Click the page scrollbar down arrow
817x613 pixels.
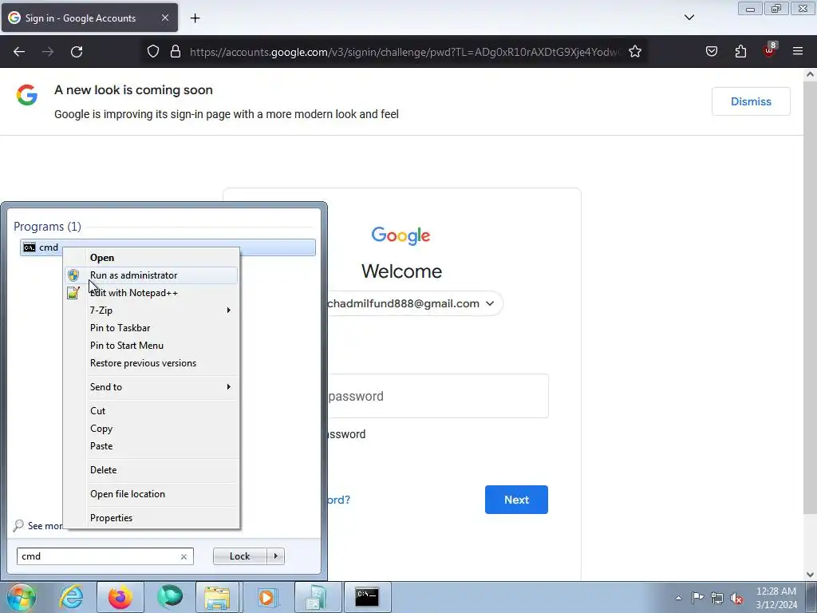(x=811, y=575)
